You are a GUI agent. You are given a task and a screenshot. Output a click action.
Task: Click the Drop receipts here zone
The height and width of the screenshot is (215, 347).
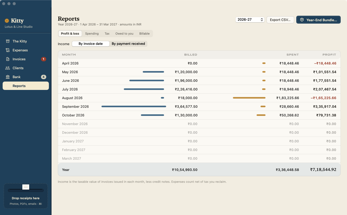26,196
